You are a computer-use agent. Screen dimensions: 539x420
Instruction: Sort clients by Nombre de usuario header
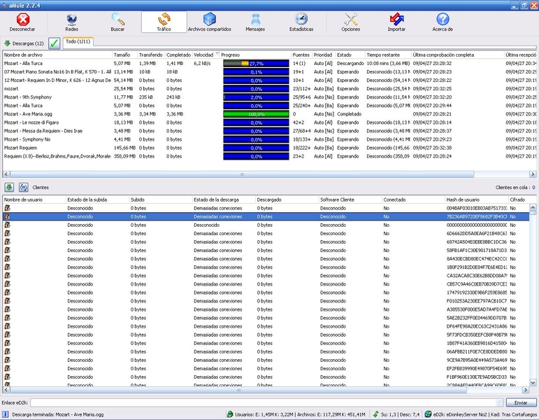tap(34, 199)
